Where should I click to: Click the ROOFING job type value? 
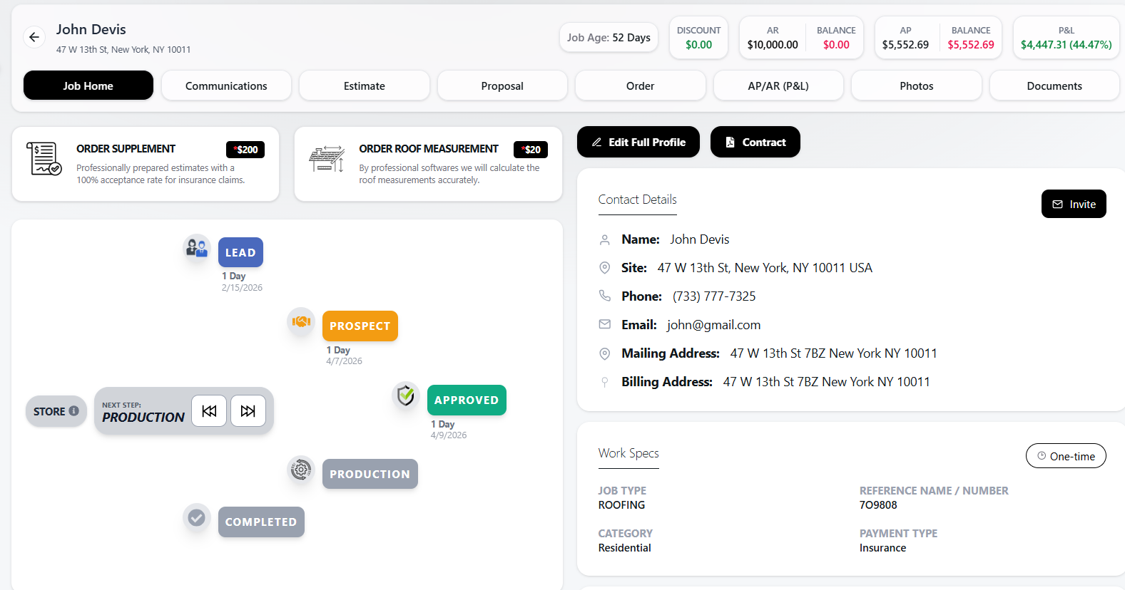(x=621, y=505)
